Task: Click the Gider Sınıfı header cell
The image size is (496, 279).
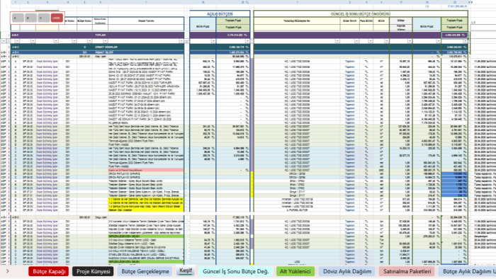Action: (x=350, y=21)
